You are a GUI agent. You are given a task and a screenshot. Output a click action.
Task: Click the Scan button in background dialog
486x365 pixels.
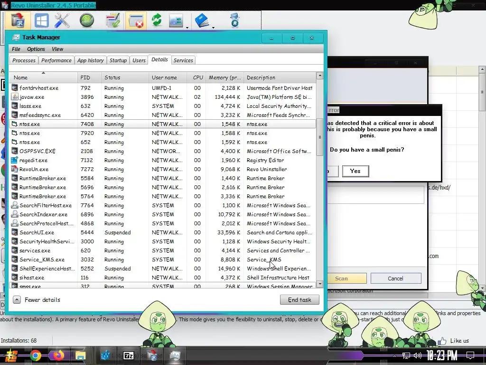[x=347, y=279]
